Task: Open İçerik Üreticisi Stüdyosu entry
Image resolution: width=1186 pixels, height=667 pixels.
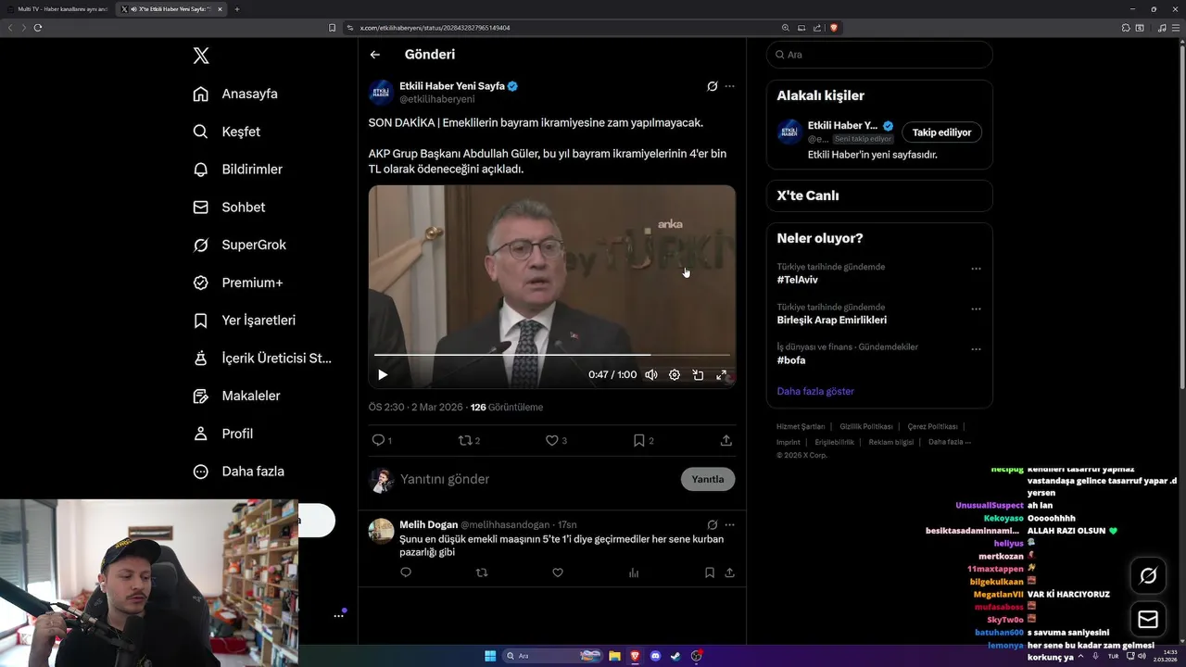Action: coord(262,358)
